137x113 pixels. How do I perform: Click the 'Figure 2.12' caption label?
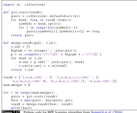(x=11, y=112)
